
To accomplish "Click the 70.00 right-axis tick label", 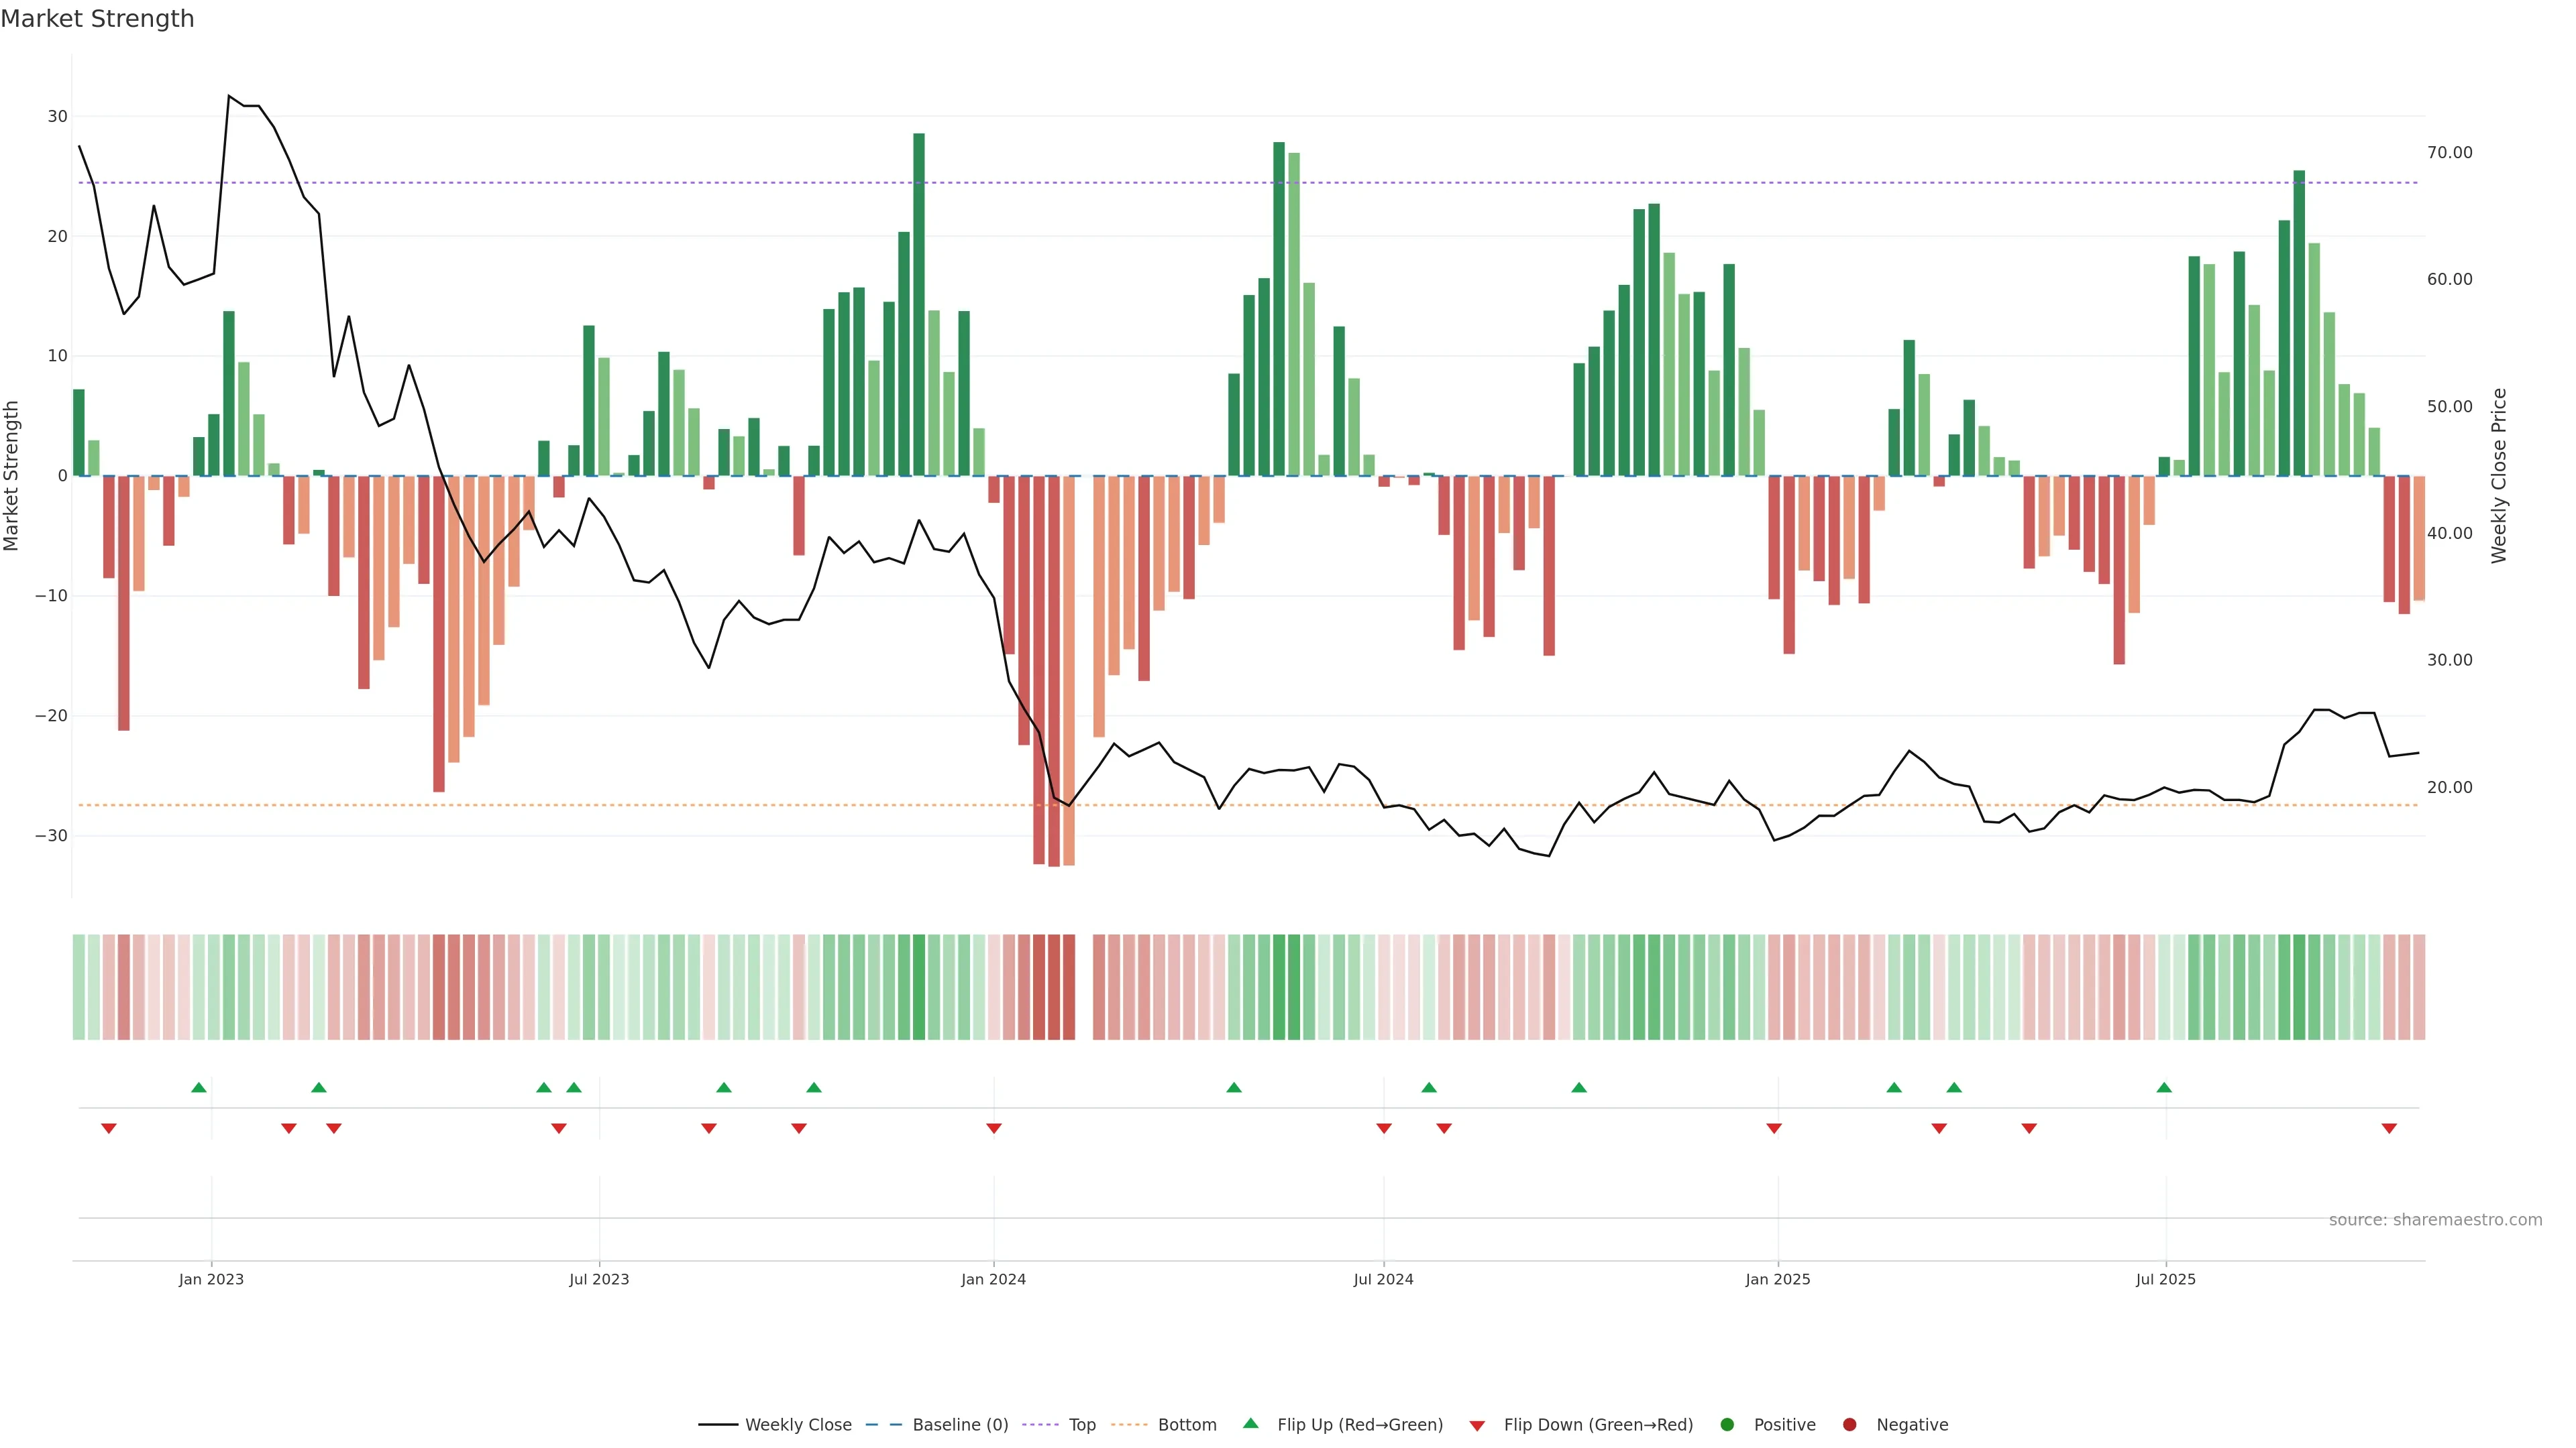I will [2449, 153].
